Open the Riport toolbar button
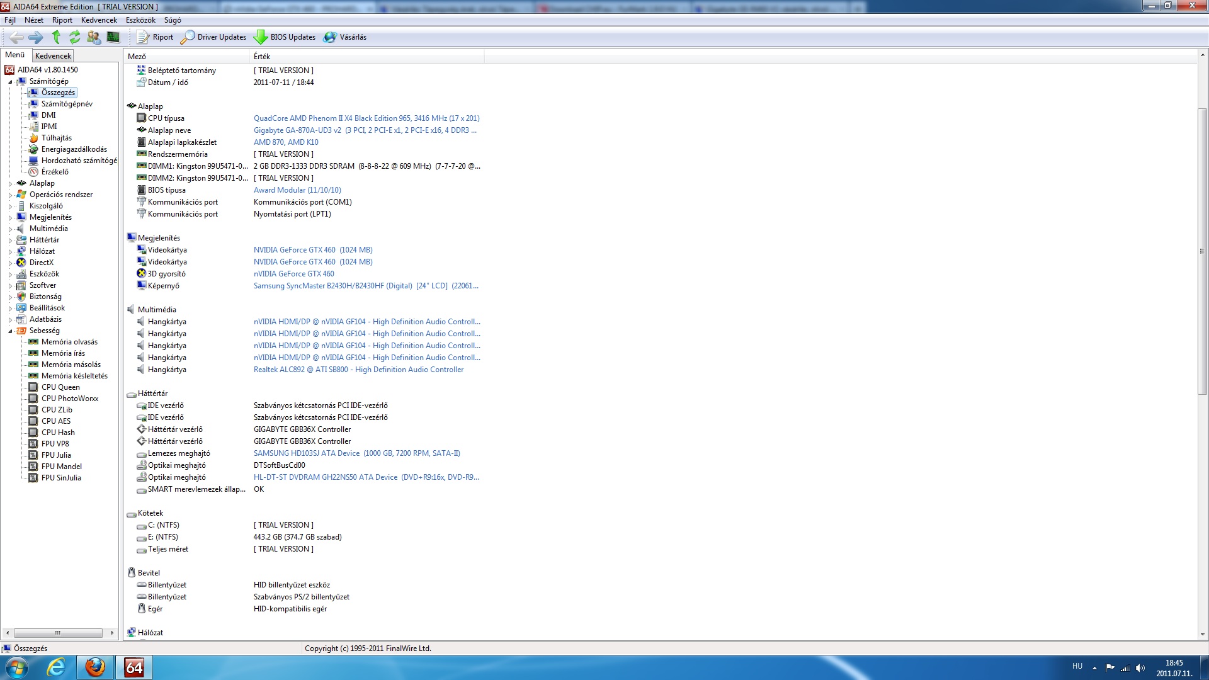This screenshot has height=680, width=1209. (155, 37)
